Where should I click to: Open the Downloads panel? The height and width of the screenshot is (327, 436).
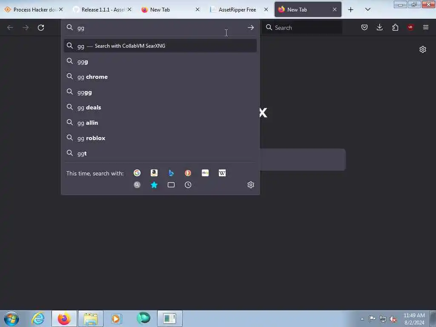[379, 27]
